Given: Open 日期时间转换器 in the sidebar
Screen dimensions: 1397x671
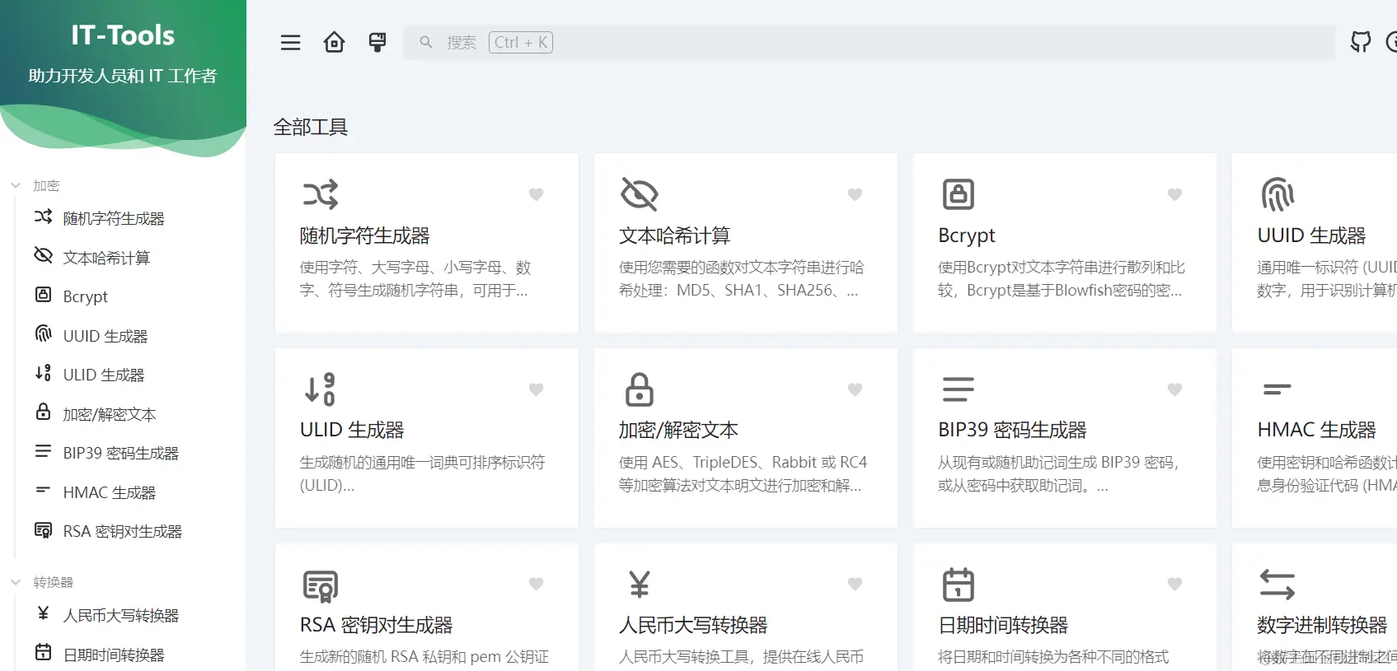Looking at the screenshot, I should pos(114,655).
